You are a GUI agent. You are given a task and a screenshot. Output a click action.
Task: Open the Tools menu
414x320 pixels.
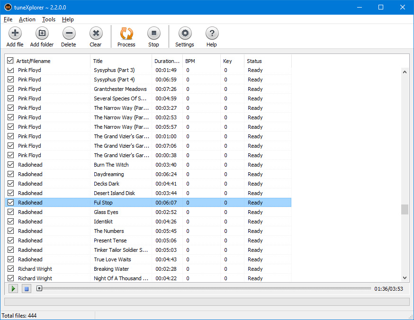point(48,19)
